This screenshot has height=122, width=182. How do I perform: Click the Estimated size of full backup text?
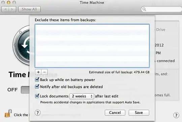119,72
